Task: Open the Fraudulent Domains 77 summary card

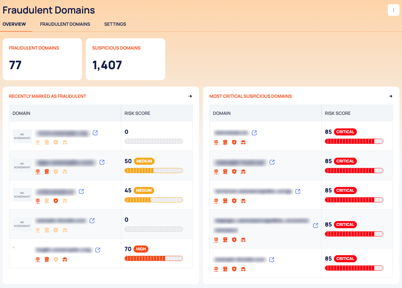Action: [42, 59]
